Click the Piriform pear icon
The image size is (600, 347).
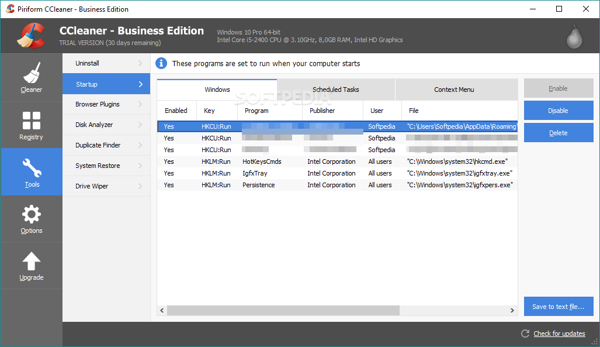pyautogui.click(x=574, y=37)
